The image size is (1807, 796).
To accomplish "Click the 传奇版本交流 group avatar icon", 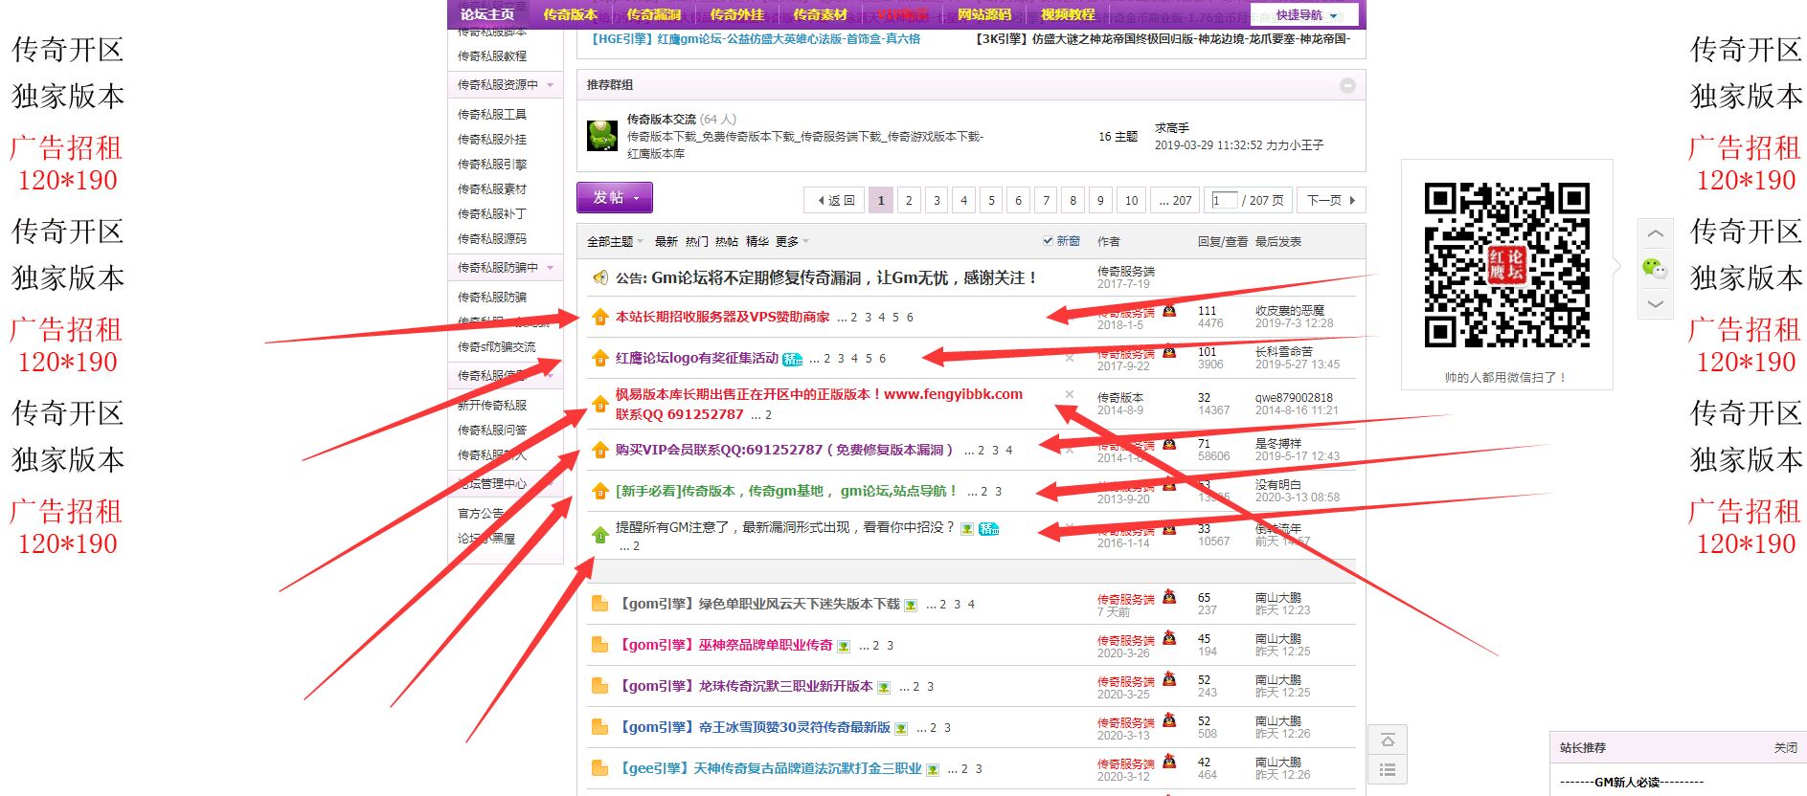I will pyautogui.click(x=602, y=135).
